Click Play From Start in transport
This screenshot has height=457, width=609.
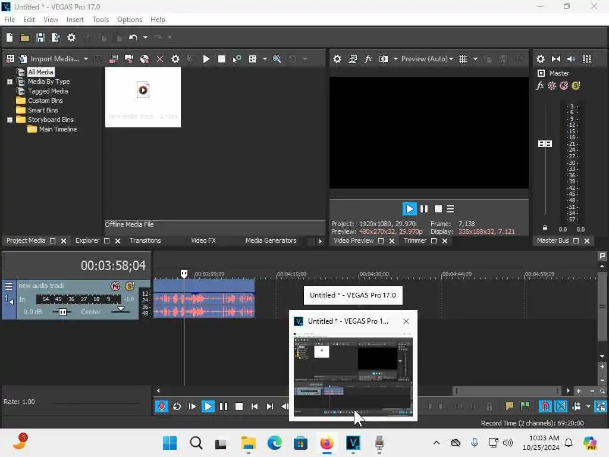(x=192, y=406)
